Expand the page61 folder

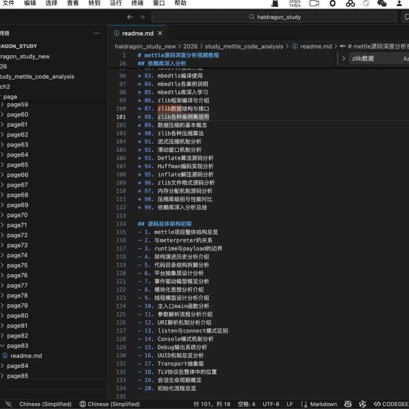(x=17, y=125)
